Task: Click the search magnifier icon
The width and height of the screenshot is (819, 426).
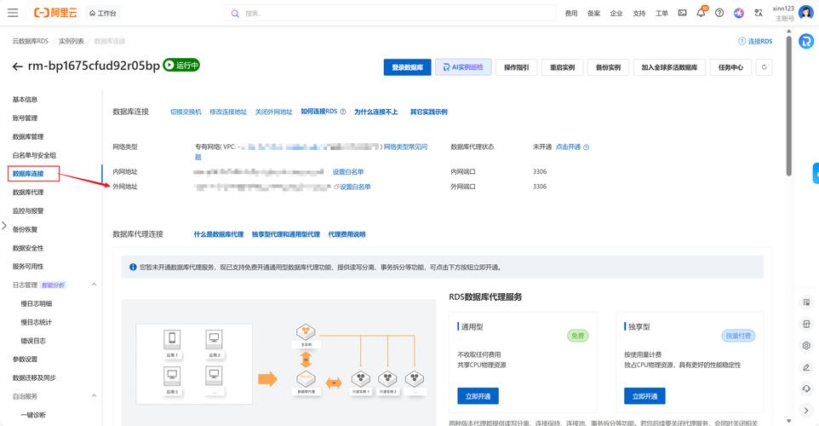Action: pyautogui.click(x=235, y=13)
